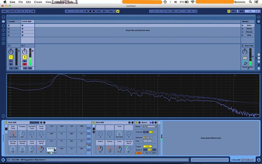Toggle the yellow computer MIDI keyboard icon
262x164 pixels.
[229, 11]
